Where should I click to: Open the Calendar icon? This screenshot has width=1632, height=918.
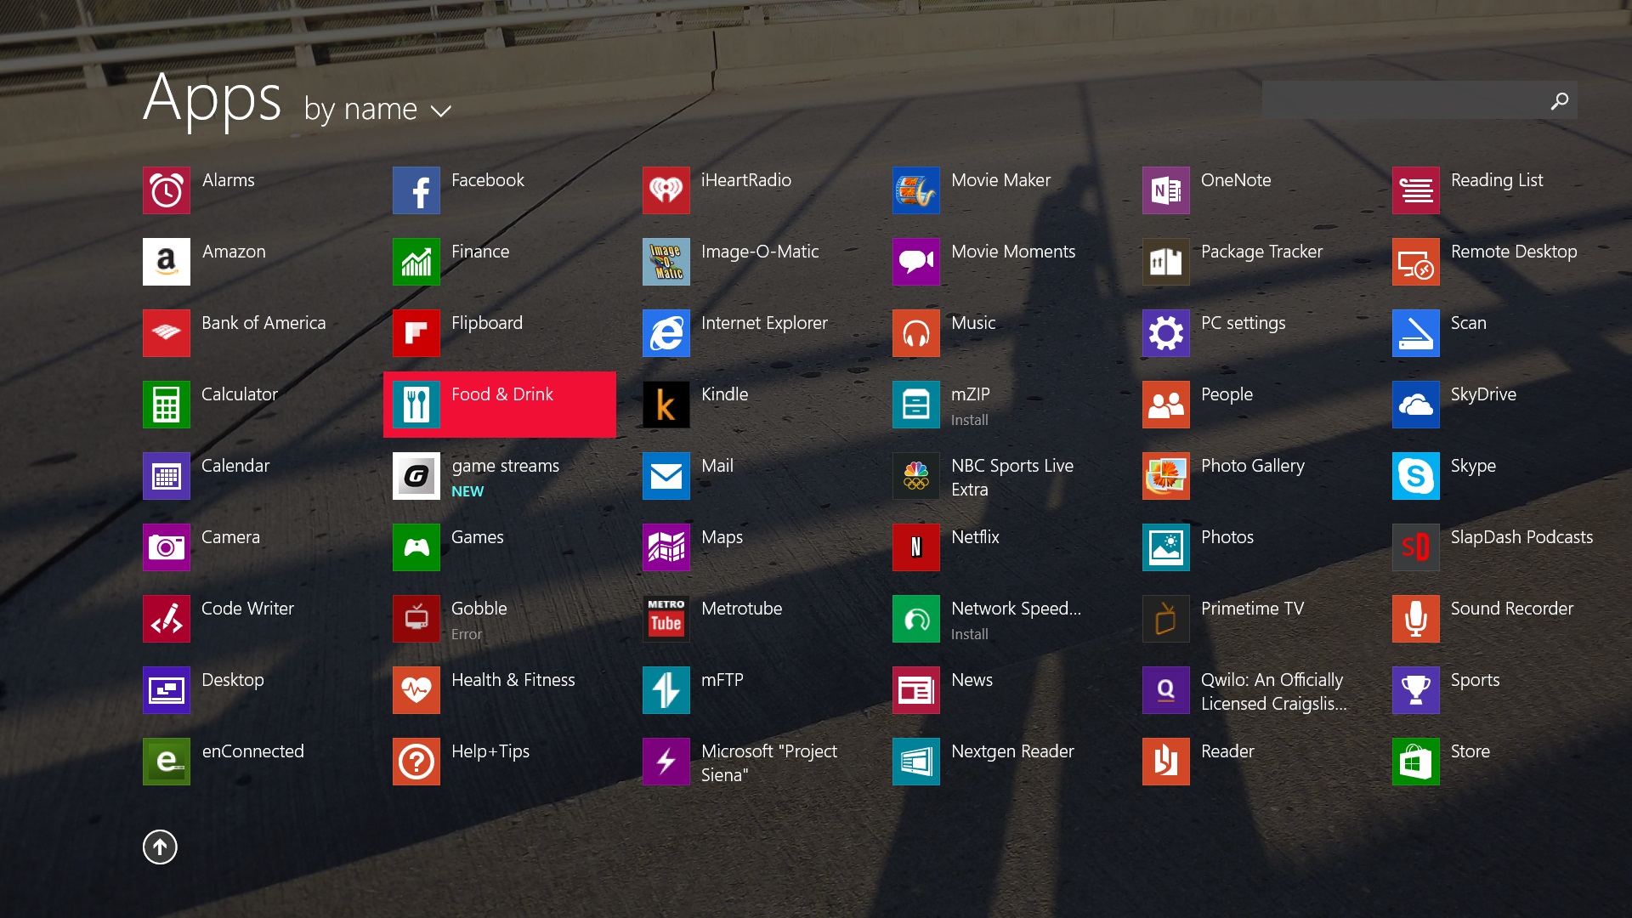click(x=167, y=476)
